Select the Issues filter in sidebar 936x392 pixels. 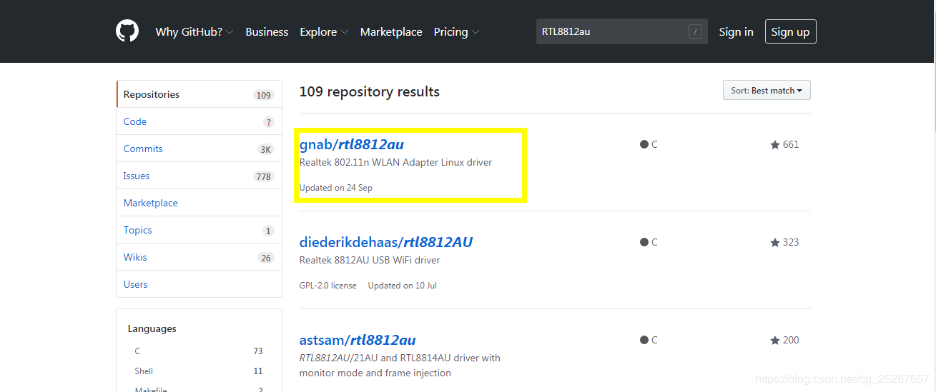point(199,176)
